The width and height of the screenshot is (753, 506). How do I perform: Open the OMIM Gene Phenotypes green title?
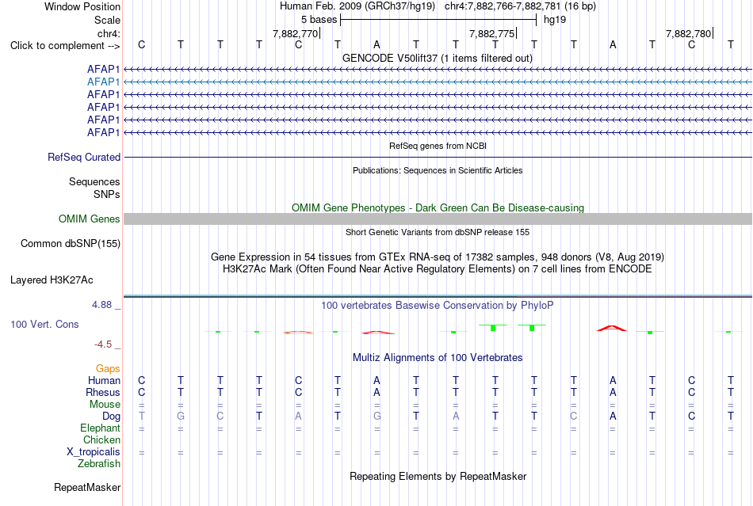(438, 207)
